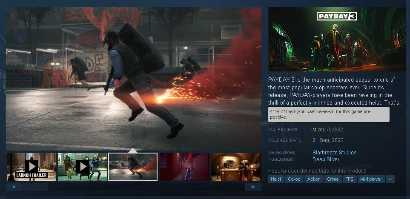The image size is (410, 199).
Task: Click the release date 21 Sep, 2023
Action: coord(328,140)
